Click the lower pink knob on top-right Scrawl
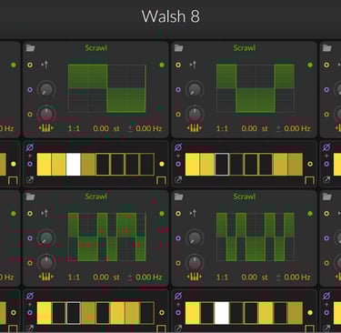341x333 pixels. tap(195, 115)
